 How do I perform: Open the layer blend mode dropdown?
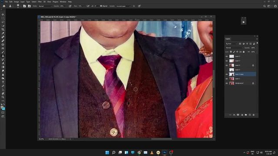click(234, 48)
